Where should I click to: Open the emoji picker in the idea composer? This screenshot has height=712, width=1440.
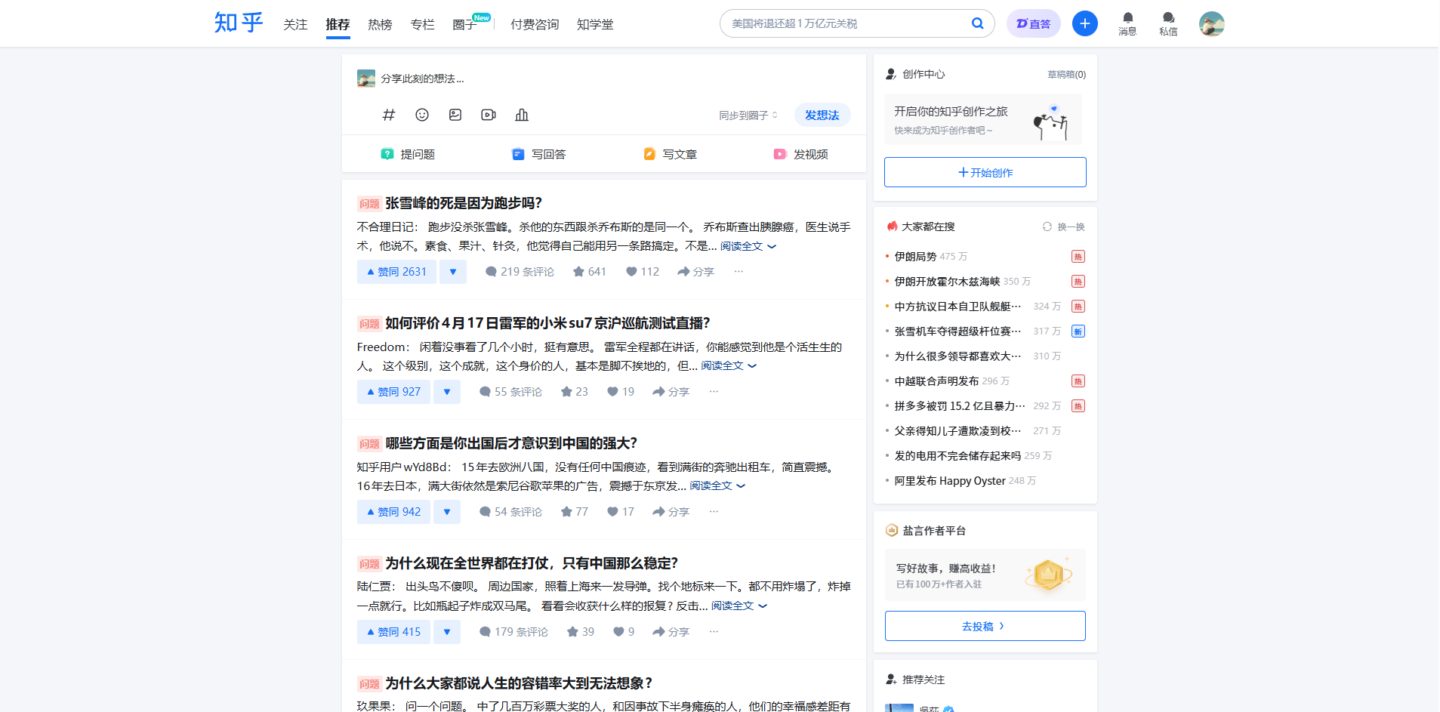(422, 115)
